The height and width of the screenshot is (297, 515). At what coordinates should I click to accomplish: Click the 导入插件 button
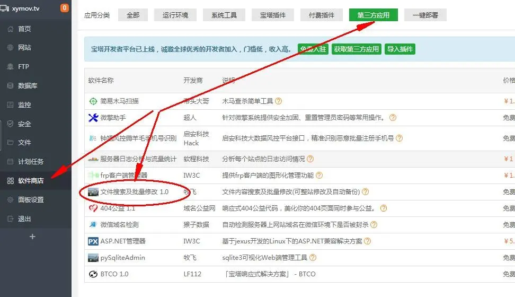pos(399,49)
